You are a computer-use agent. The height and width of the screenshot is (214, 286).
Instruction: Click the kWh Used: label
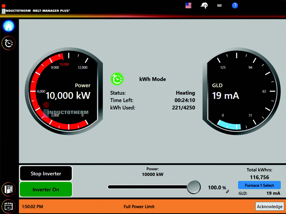(123, 108)
